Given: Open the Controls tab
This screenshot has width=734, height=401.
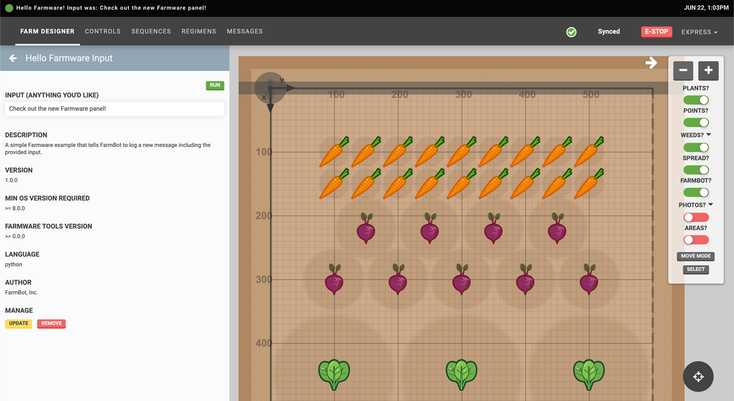Looking at the screenshot, I should point(103,31).
